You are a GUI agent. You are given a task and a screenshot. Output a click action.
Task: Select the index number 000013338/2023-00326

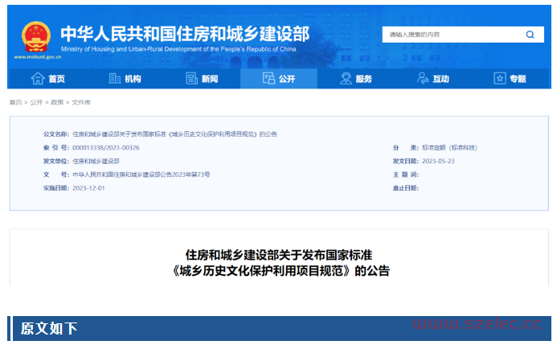(106, 147)
